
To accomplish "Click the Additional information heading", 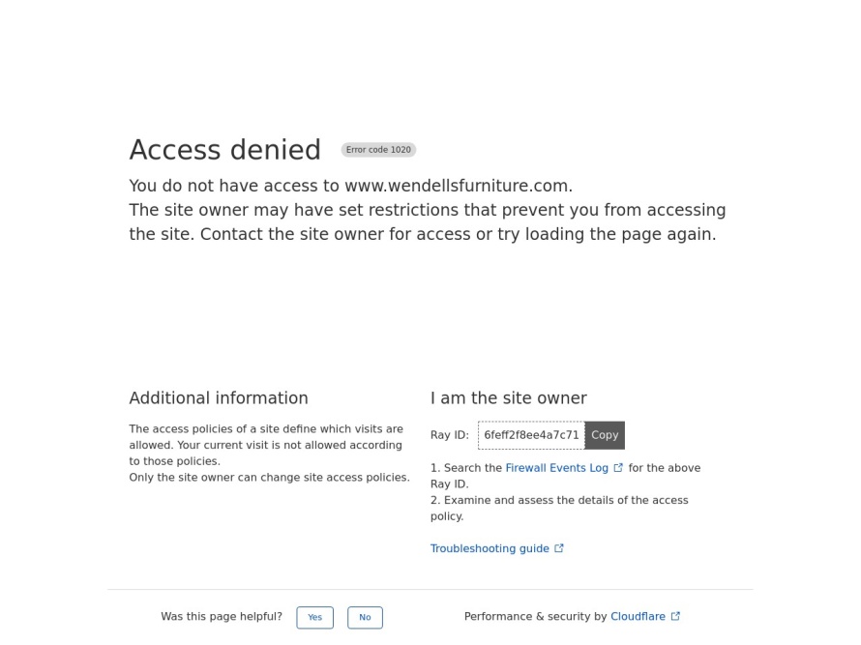I will pos(219,398).
